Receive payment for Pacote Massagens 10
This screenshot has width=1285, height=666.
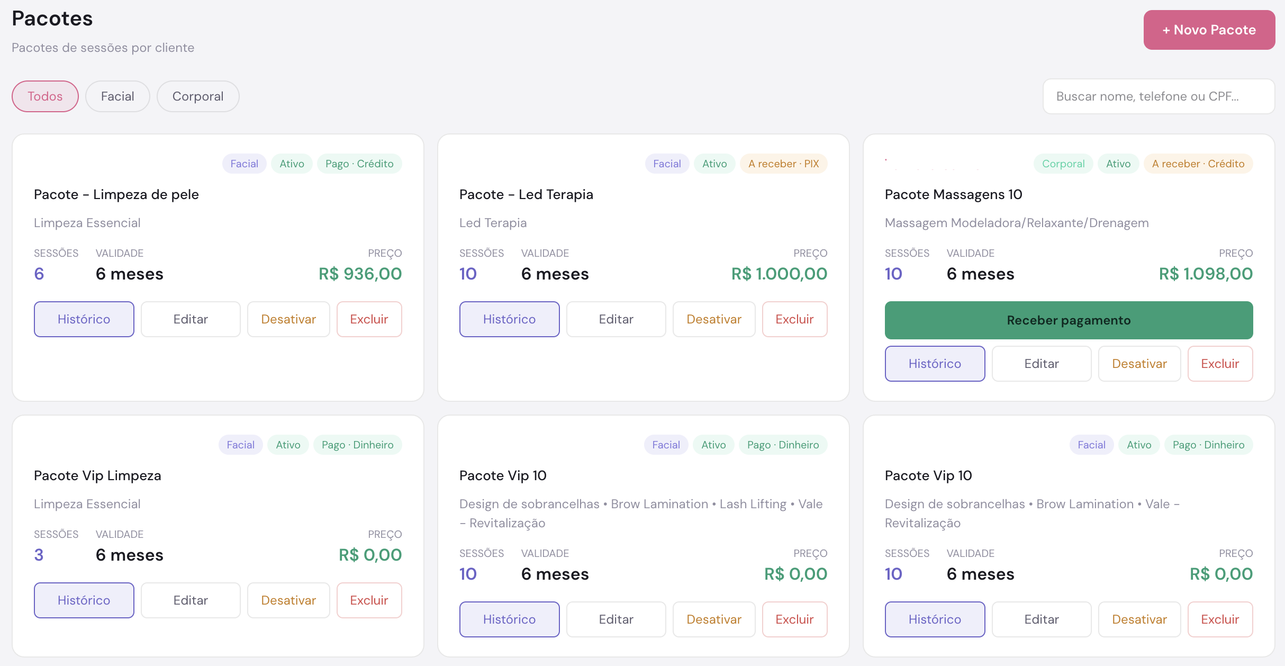click(1069, 320)
